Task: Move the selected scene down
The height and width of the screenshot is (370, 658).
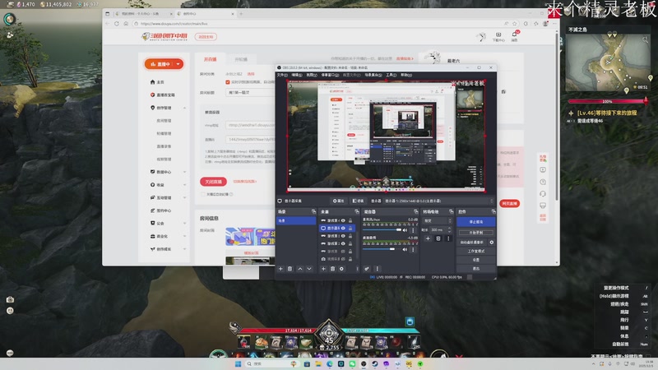Action: (x=309, y=269)
